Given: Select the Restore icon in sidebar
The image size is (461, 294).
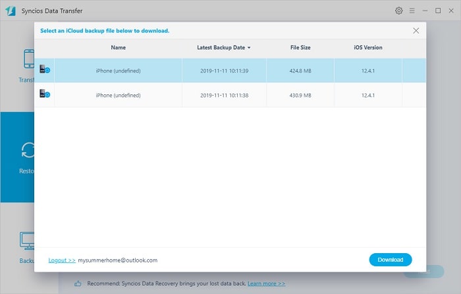Looking at the screenshot, I should [28, 151].
